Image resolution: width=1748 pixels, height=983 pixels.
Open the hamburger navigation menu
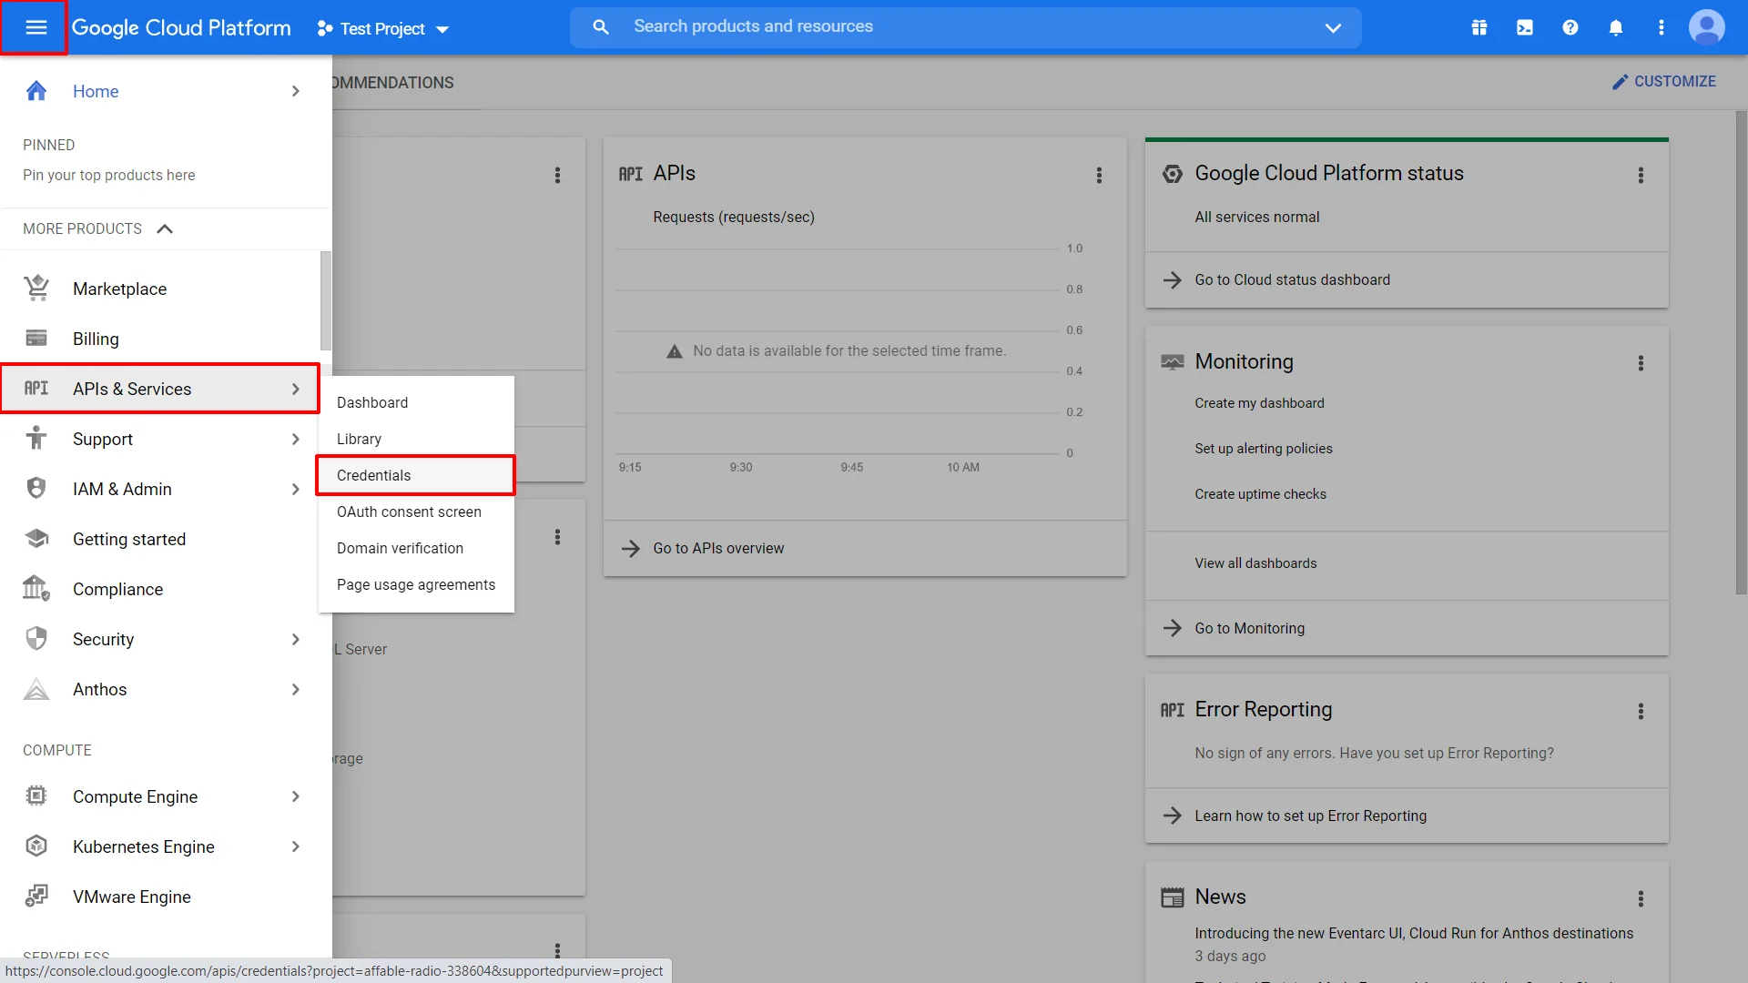click(36, 27)
